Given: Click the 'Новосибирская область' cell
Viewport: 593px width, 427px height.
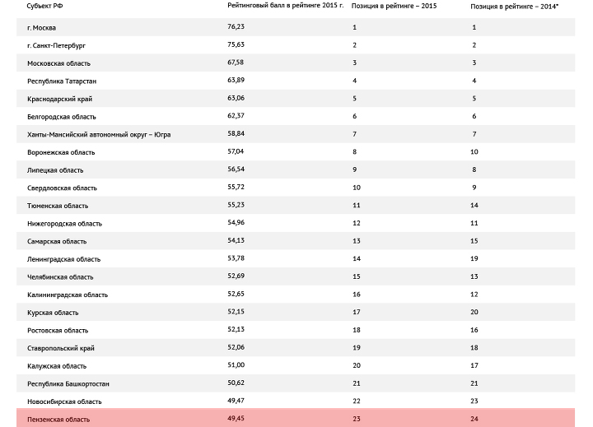Looking at the screenshot, I should [x=64, y=401].
